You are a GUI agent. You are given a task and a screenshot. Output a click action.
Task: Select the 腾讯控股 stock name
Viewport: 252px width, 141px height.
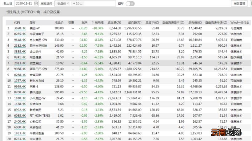coord(35,92)
